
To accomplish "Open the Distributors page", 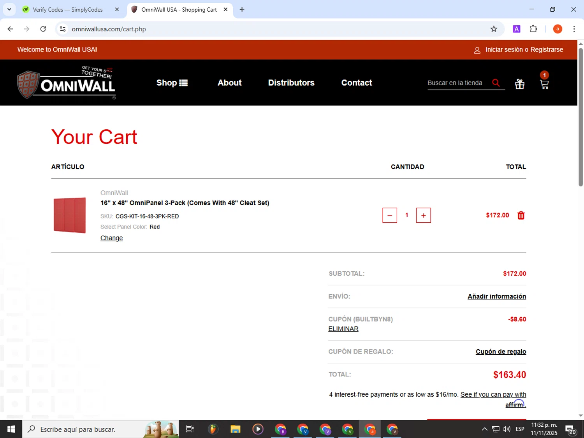I will (291, 83).
